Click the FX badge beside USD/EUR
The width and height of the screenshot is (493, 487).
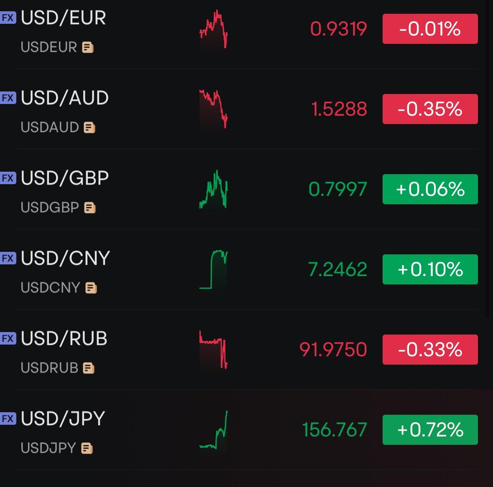point(8,18)
